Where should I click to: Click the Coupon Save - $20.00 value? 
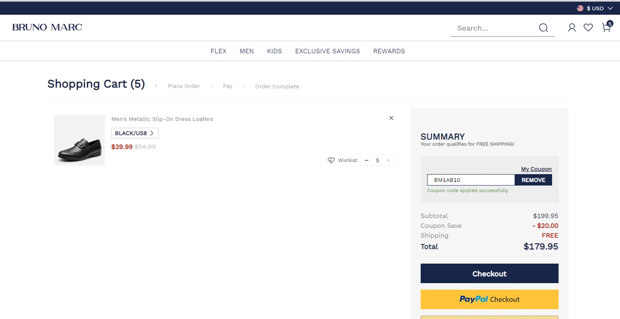click(x=545, y=226)
